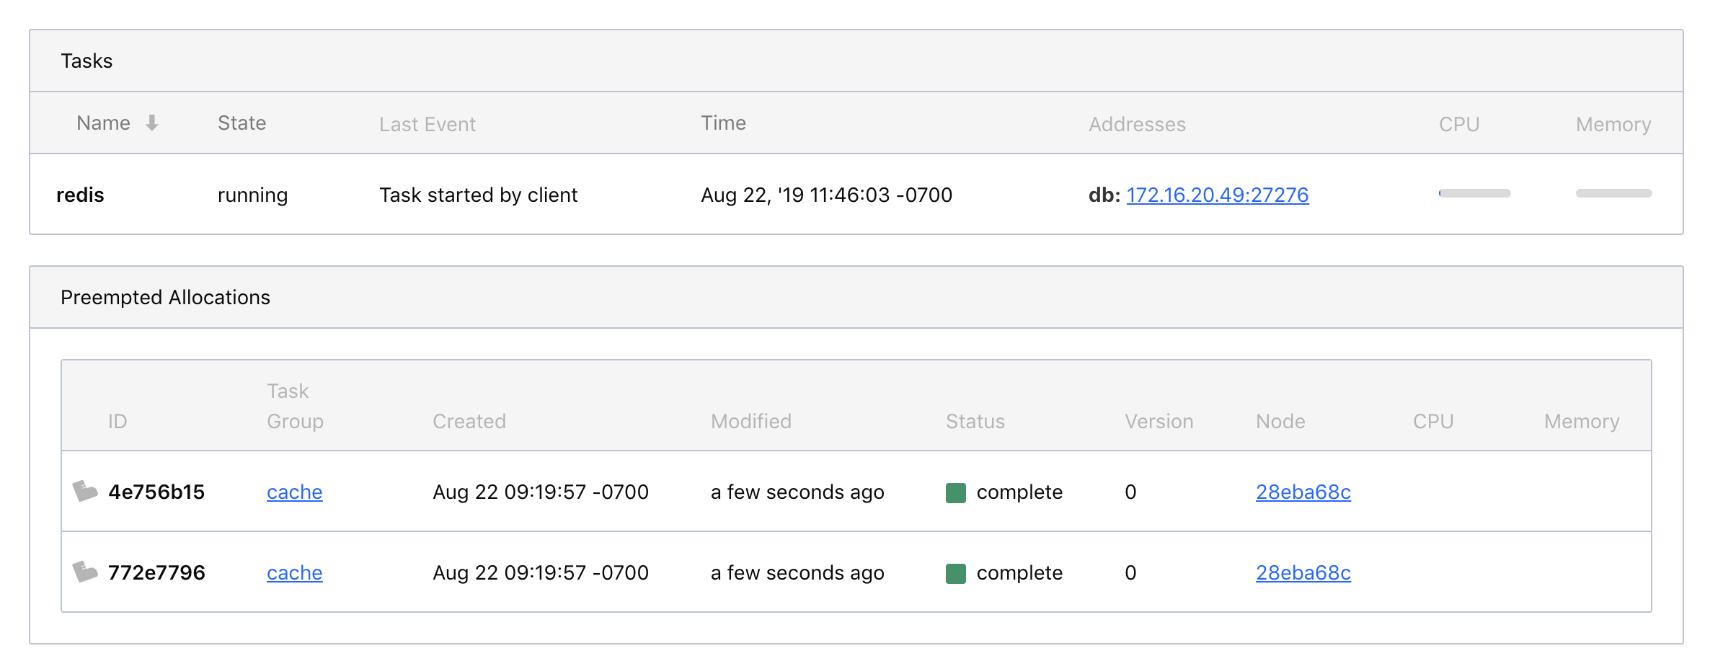
Task: Open allocation 772e7796 by its ID
Action: click(156, 573)
